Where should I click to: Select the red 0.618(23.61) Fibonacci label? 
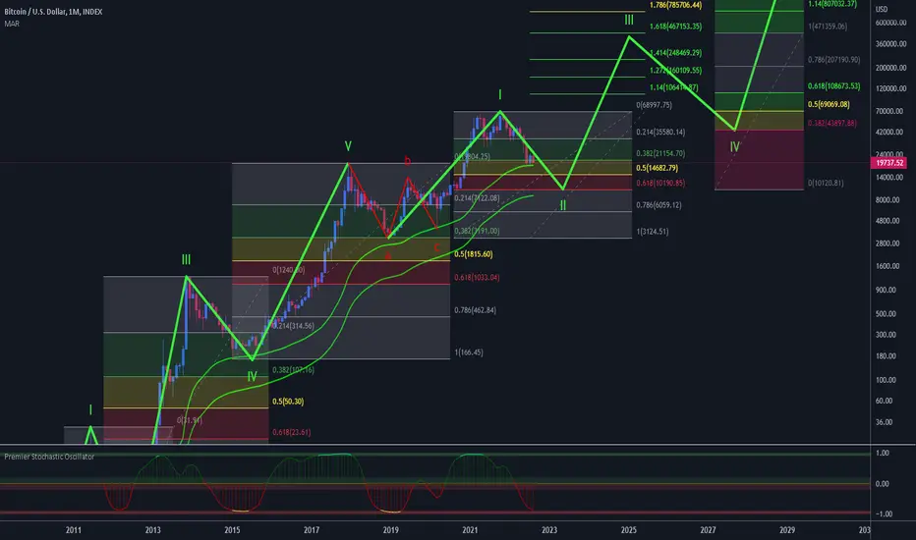tap(292, 432)
